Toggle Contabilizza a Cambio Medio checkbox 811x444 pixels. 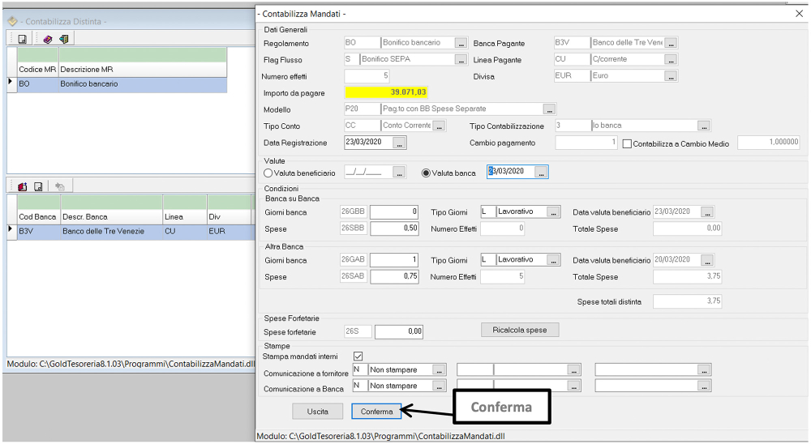click(x=627, y=143)
